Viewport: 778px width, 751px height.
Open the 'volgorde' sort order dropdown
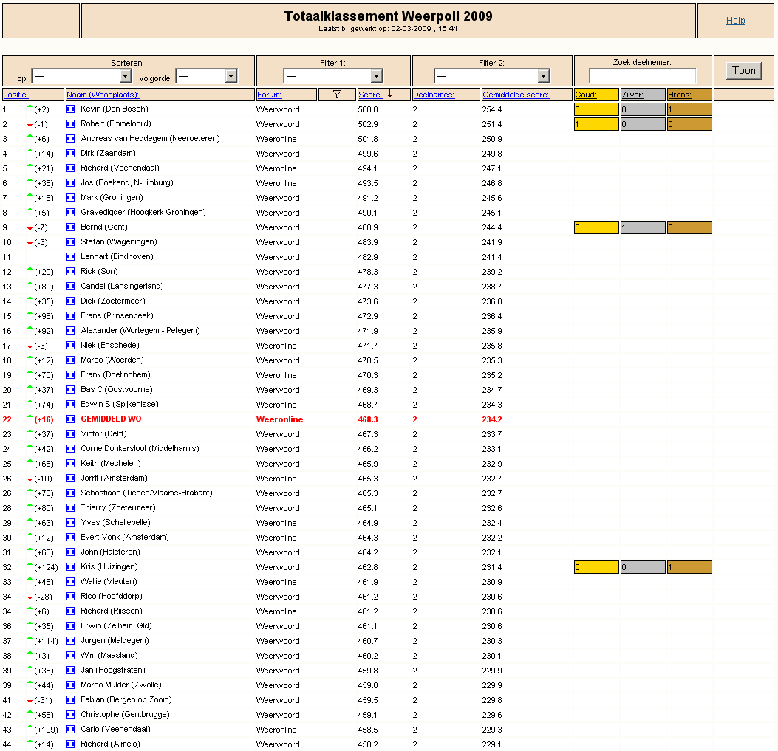206,76
